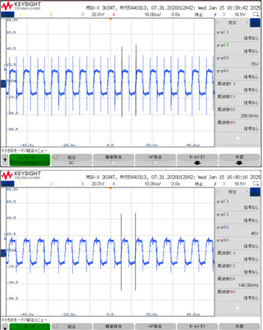Click 16.5V trigger level, top capture

240,15
